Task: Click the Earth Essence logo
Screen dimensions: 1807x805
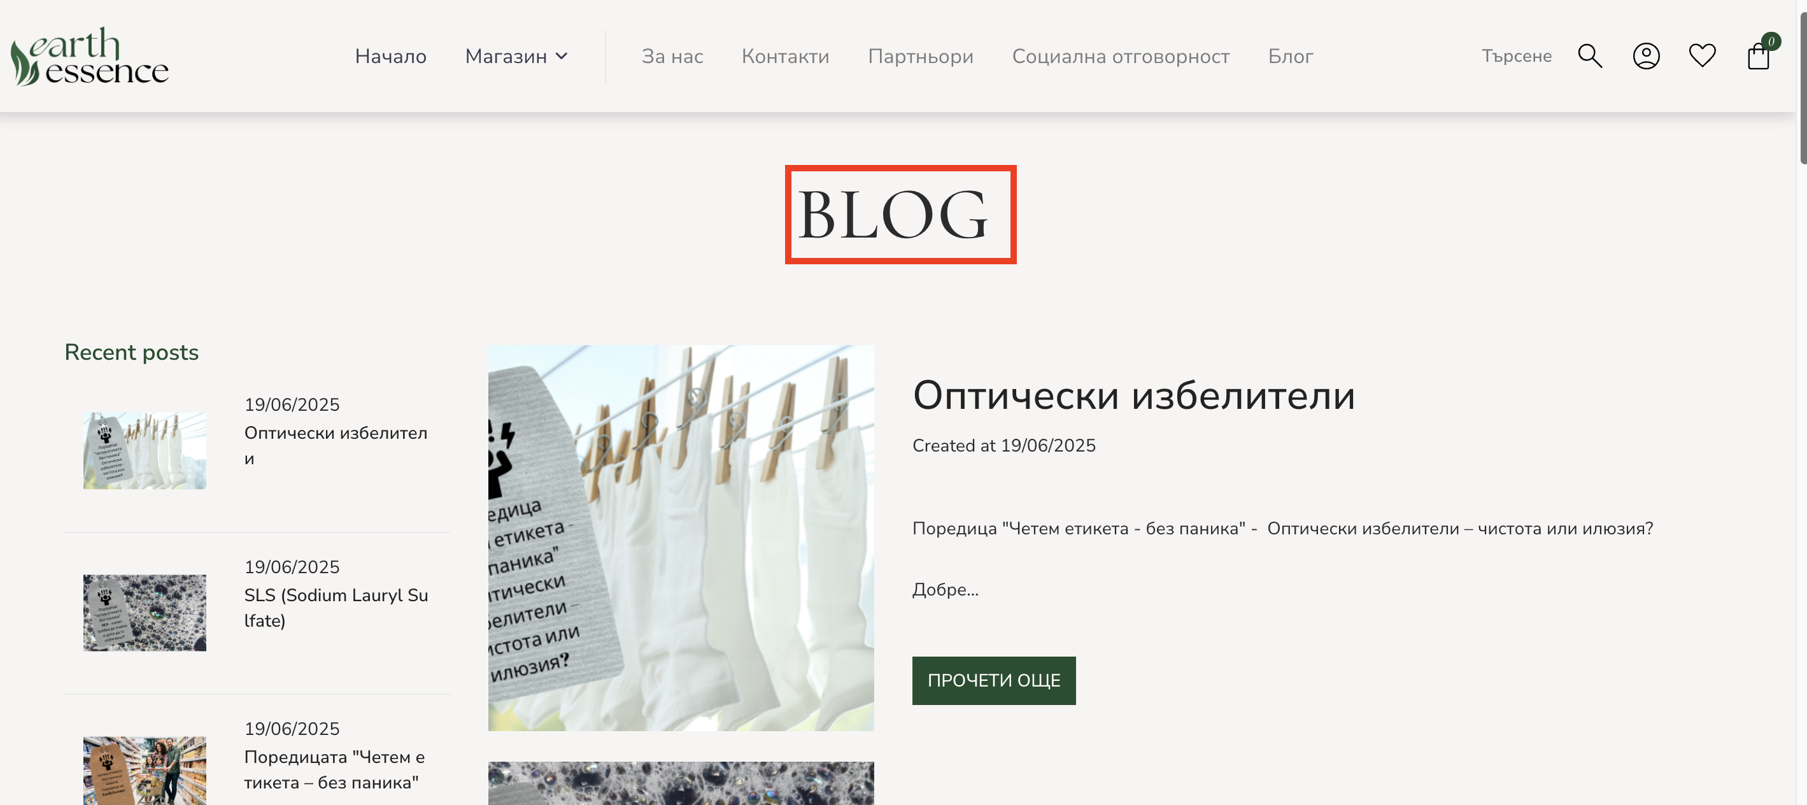Action: [90, 56]
